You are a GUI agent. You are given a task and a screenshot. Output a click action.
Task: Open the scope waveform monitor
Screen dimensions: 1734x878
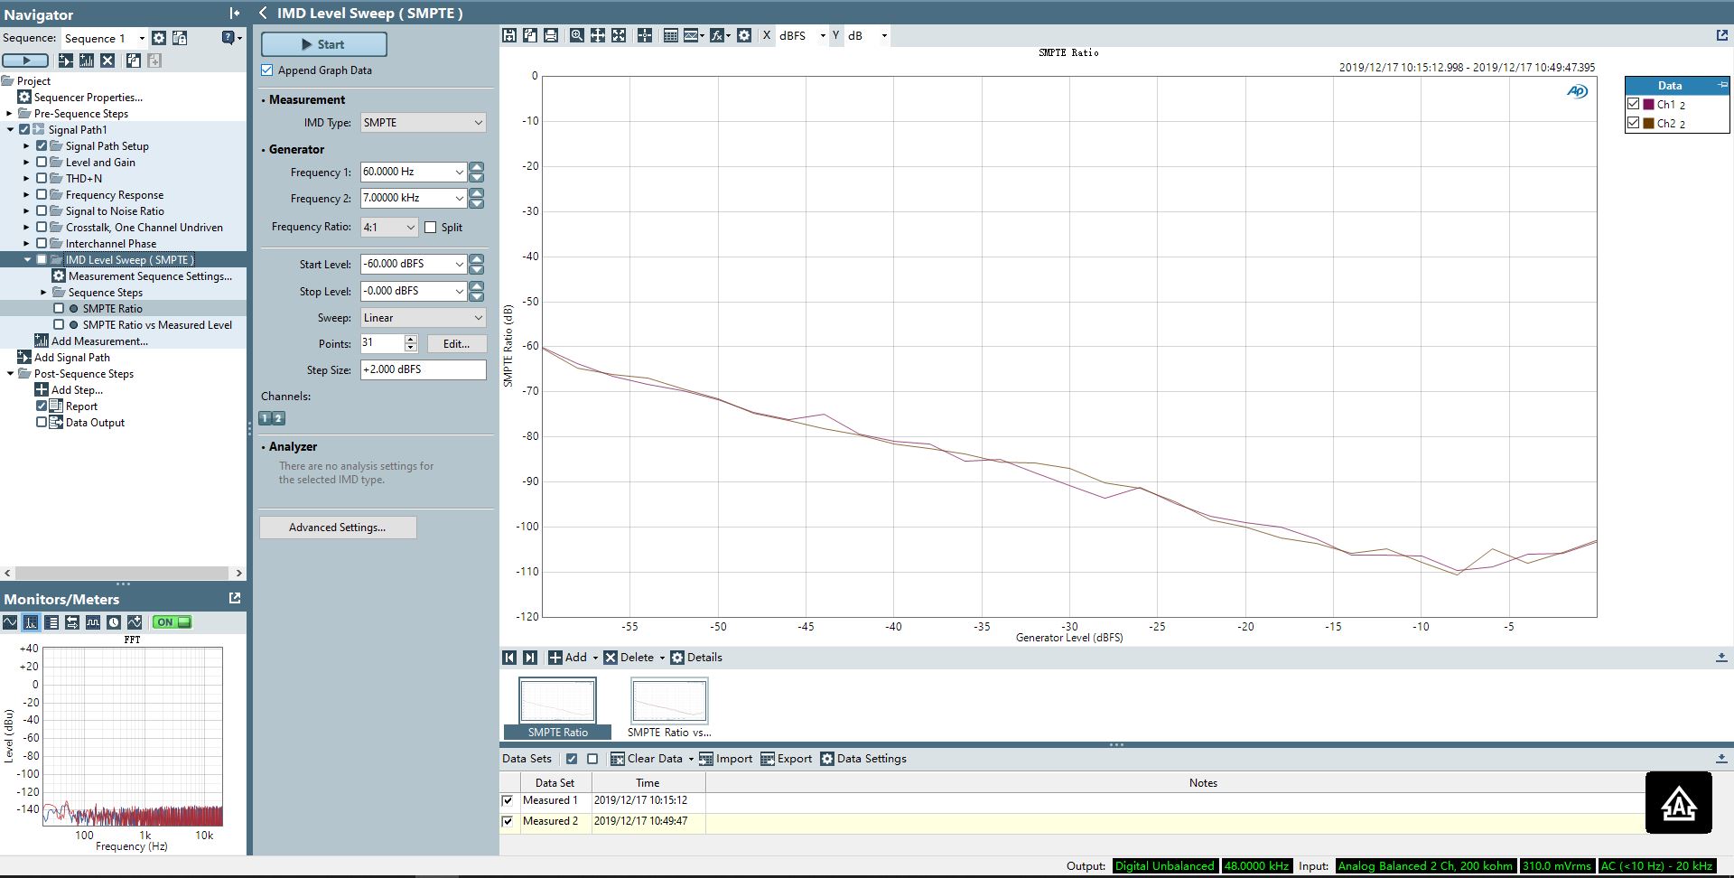pyautogui.click(x=10, y=622)
